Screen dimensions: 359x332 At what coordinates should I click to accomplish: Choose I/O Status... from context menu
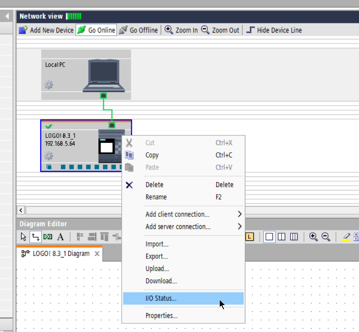pos(183,298)
